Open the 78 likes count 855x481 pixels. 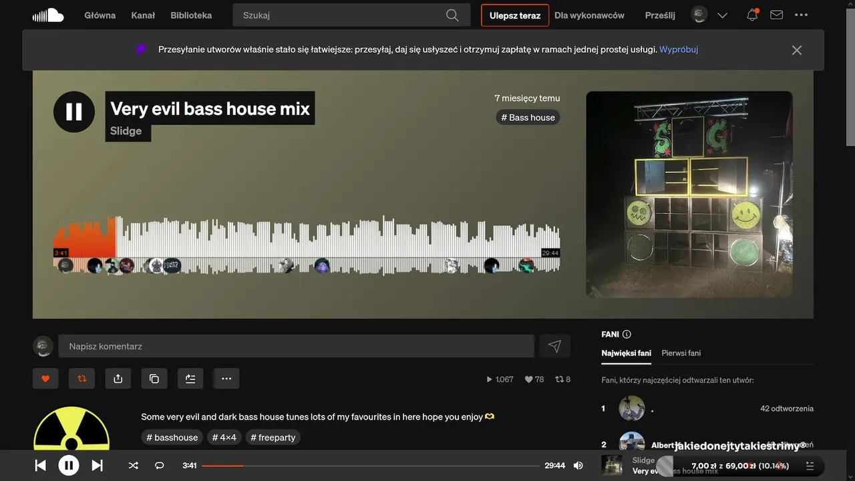[534, 379]
